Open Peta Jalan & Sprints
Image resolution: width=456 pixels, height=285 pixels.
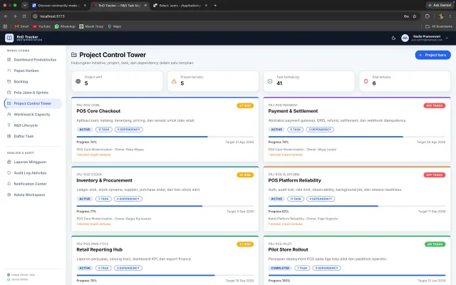31,93
